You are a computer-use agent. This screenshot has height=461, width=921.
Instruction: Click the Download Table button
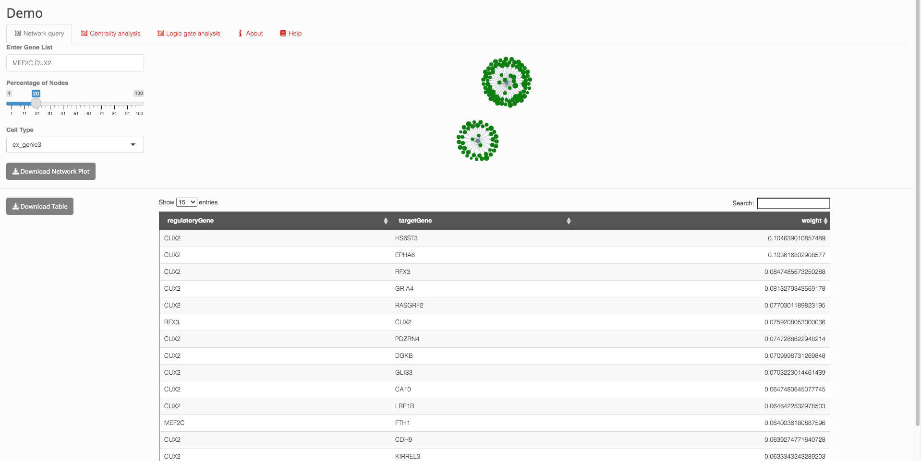(40, 206)
